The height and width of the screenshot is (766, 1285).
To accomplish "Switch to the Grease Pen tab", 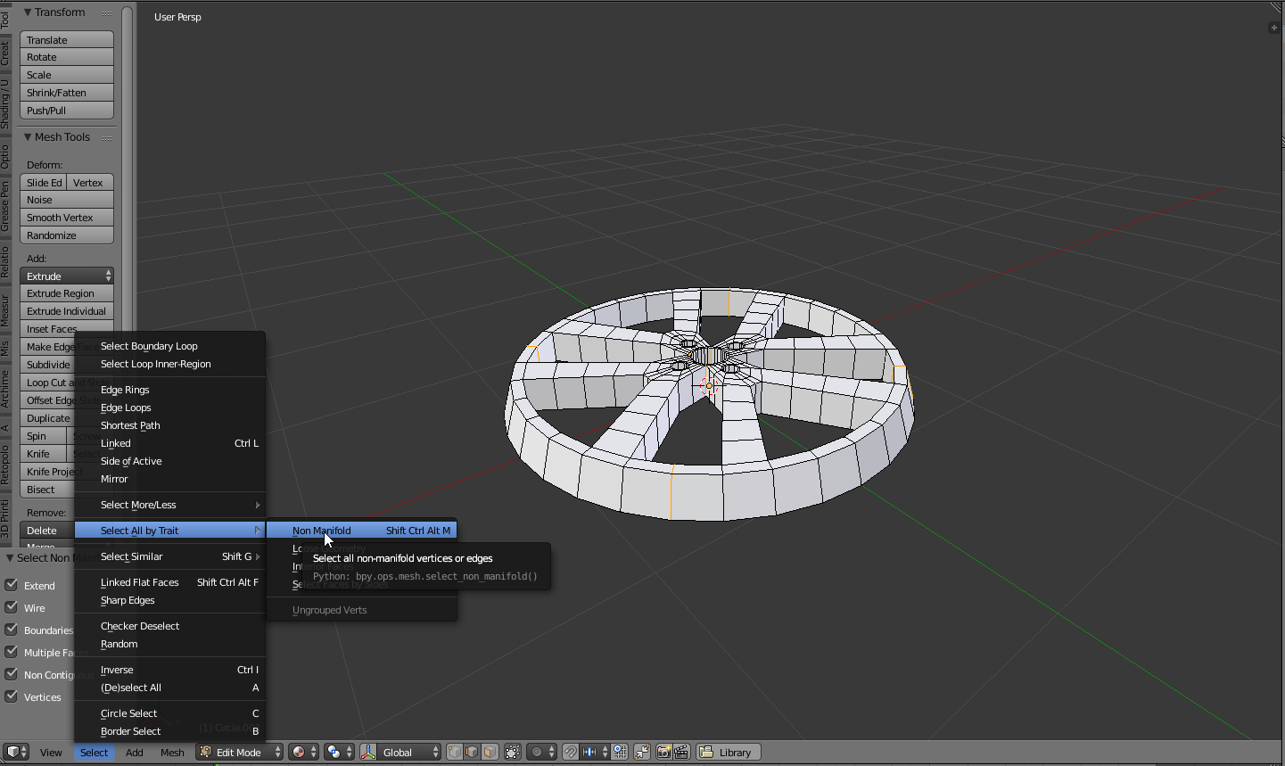I will 5,205.
